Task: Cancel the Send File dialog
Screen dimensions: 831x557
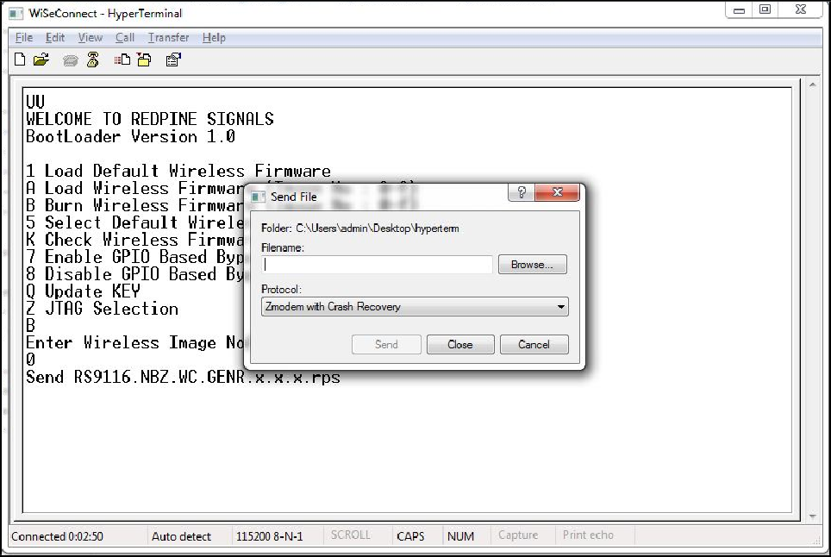Action: (x=534, y=344)
